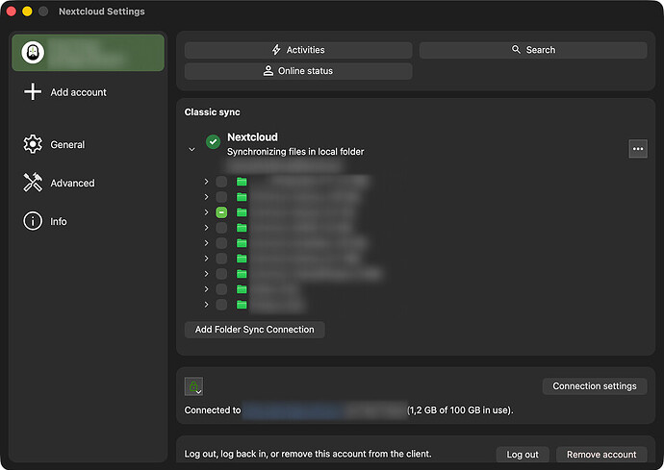The height and width of the screenshot is (470, 664).
Task: Click the 'Nextcloud Settings' window title
Action: point(102,12)
